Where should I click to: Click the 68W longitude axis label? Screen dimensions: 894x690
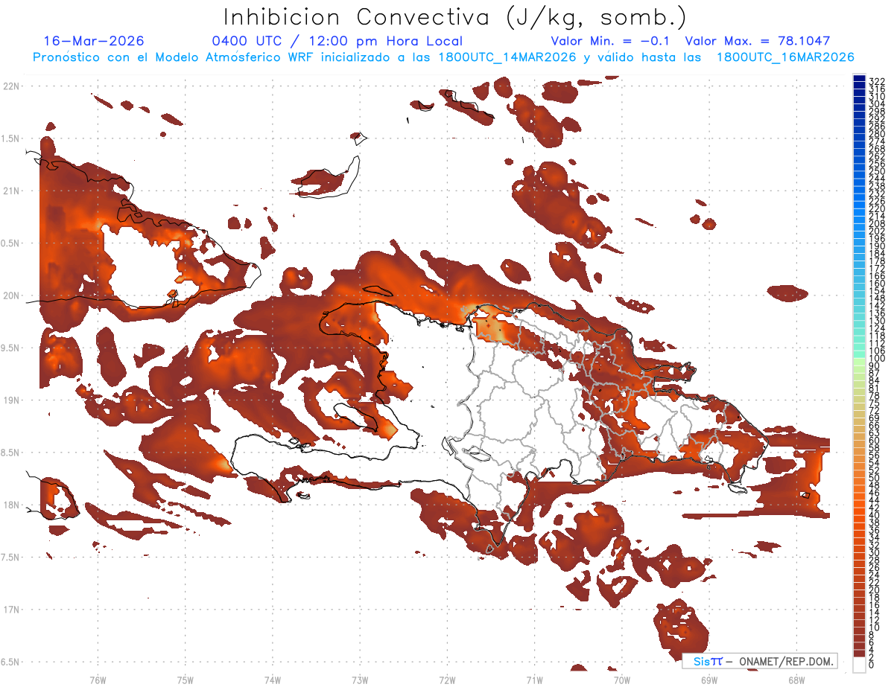coord(796,680)
